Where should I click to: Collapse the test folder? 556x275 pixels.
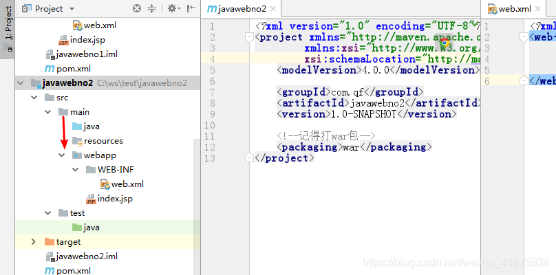pyautogui.click(x=48, y=213)
